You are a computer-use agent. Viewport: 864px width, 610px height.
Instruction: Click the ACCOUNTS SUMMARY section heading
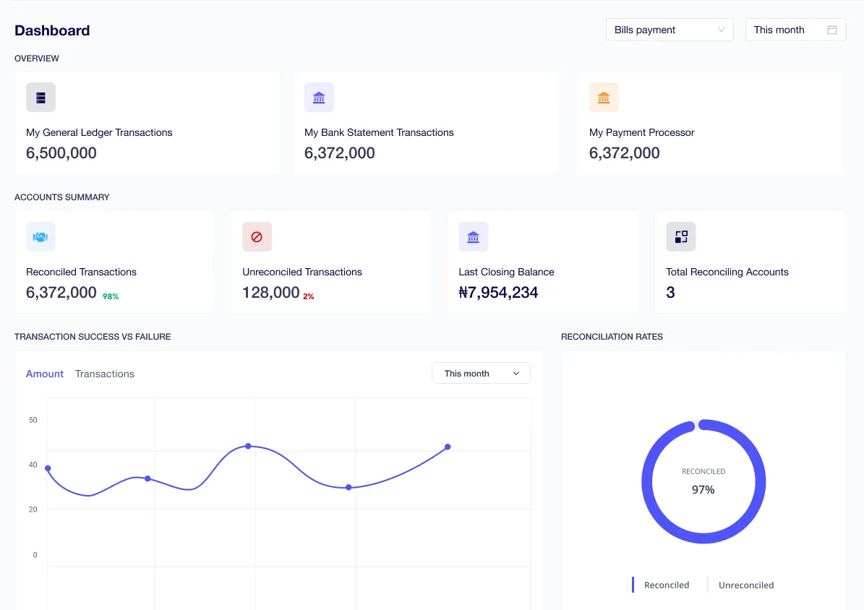point(61,197)
